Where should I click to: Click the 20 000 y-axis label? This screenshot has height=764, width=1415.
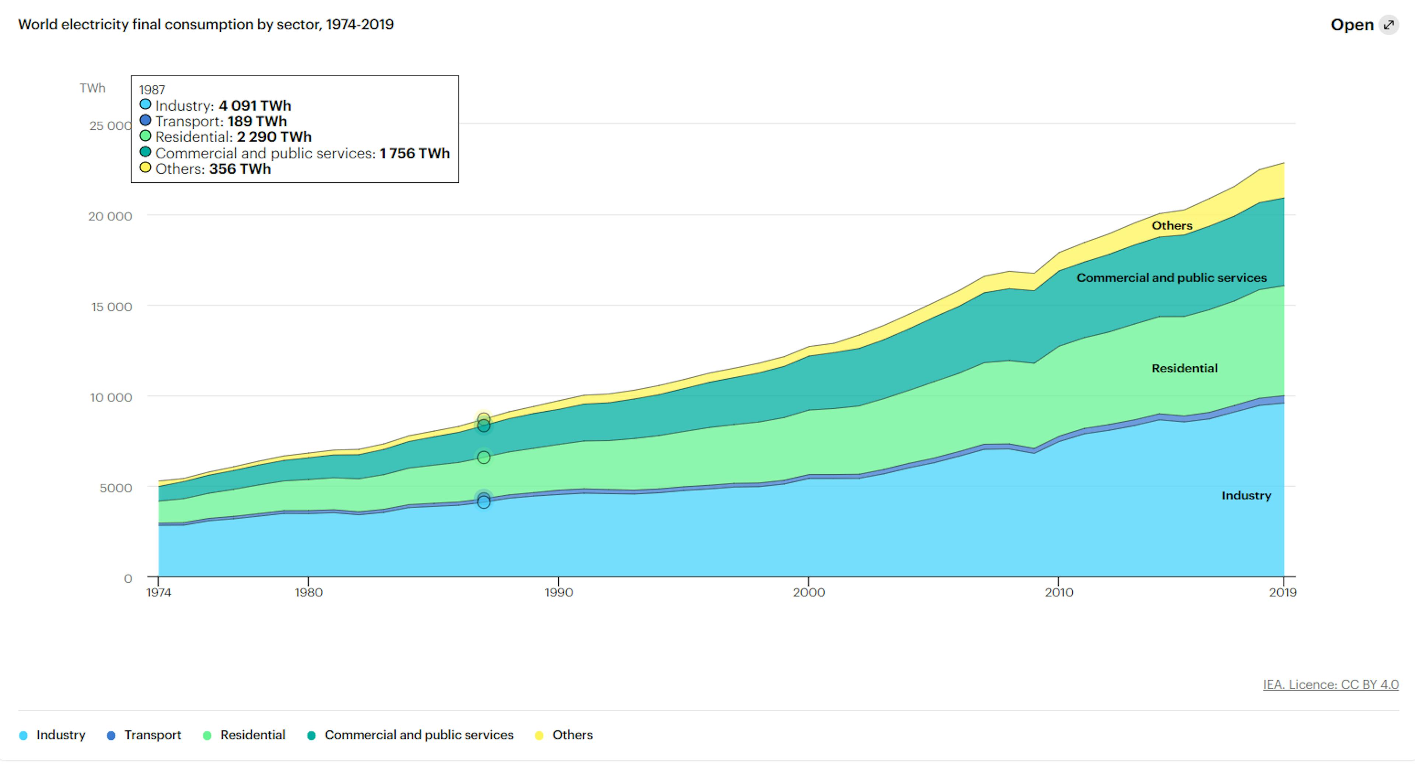point(111,216)
